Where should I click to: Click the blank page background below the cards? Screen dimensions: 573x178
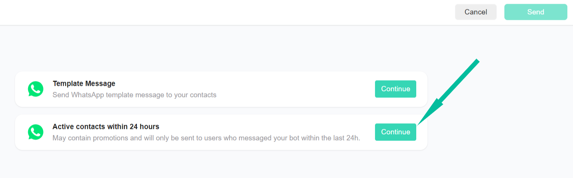225,165
